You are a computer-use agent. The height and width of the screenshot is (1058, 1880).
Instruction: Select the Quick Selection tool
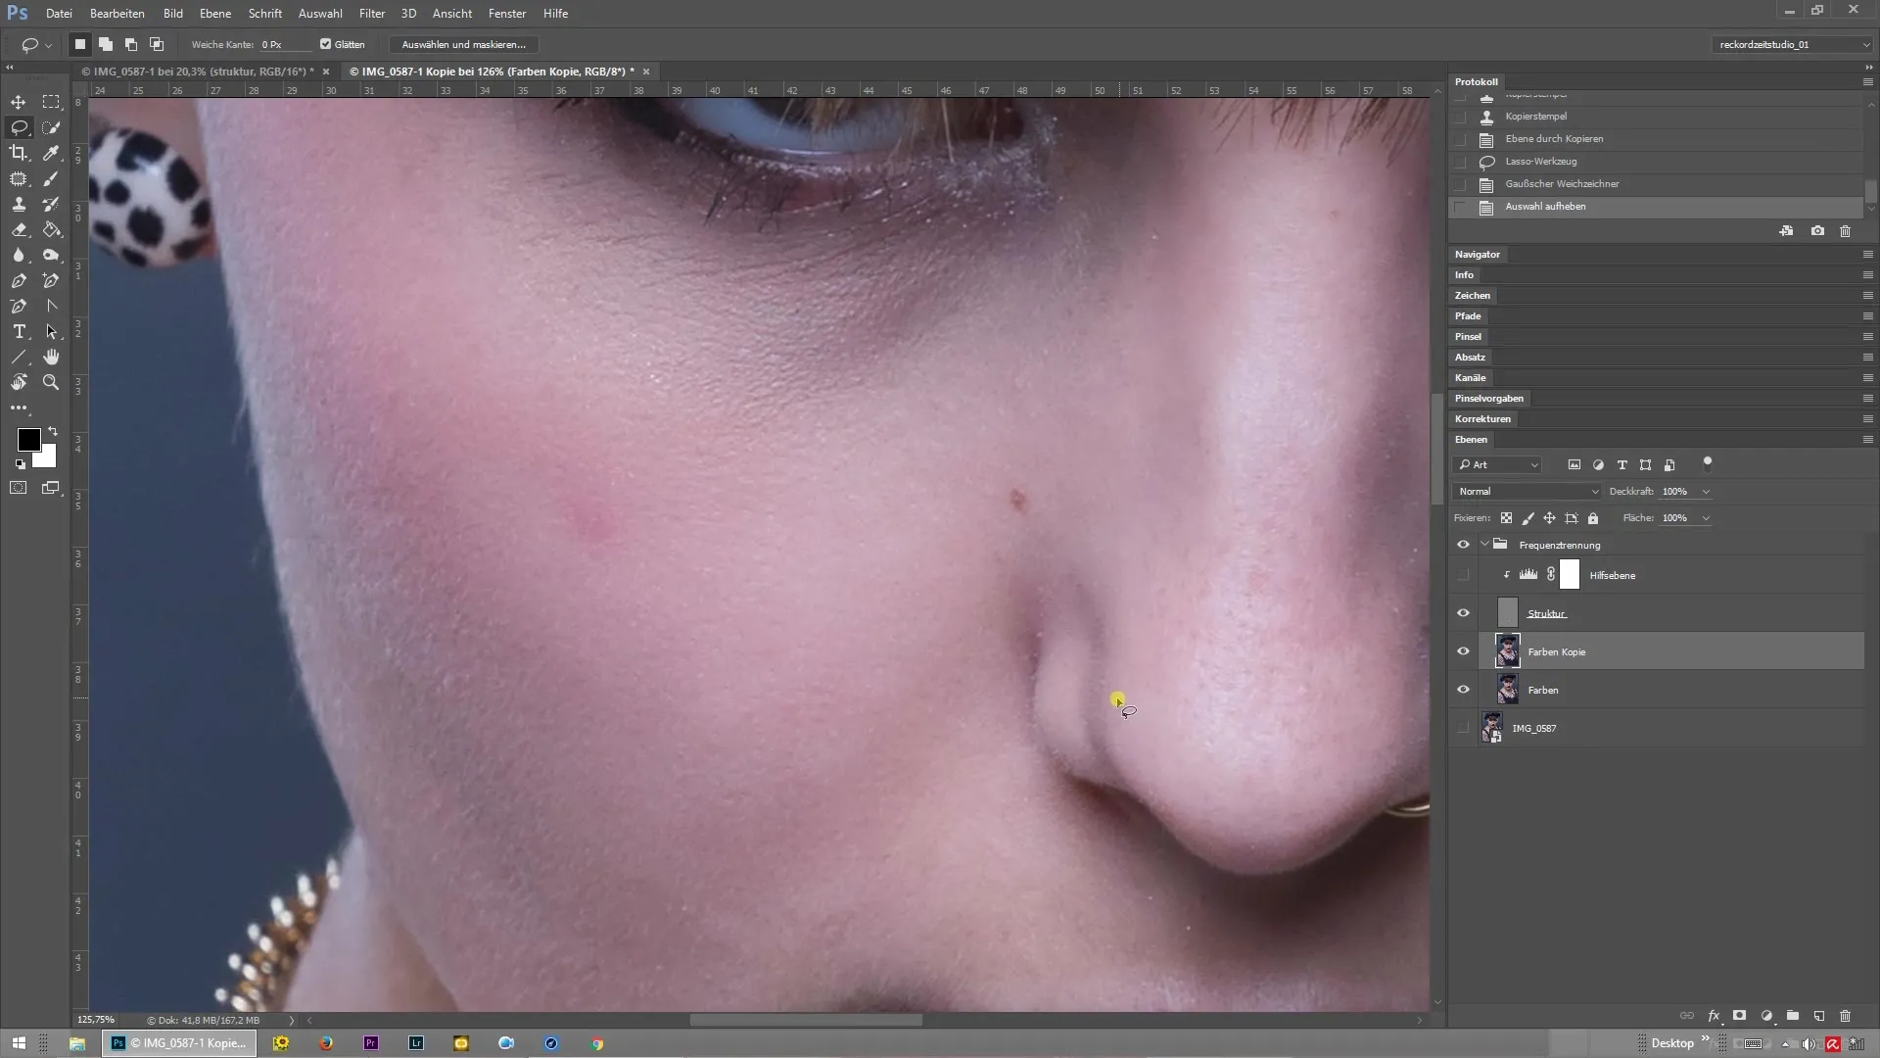pyautogui.click(x=51, y=127)
